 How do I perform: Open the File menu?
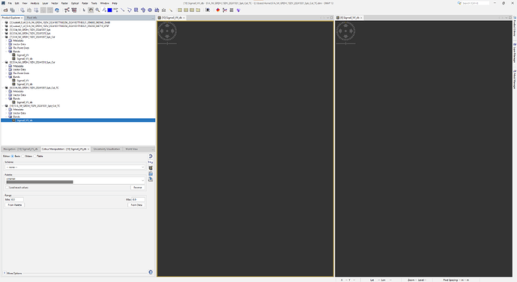pyautogui.click(x=10, y=3)
